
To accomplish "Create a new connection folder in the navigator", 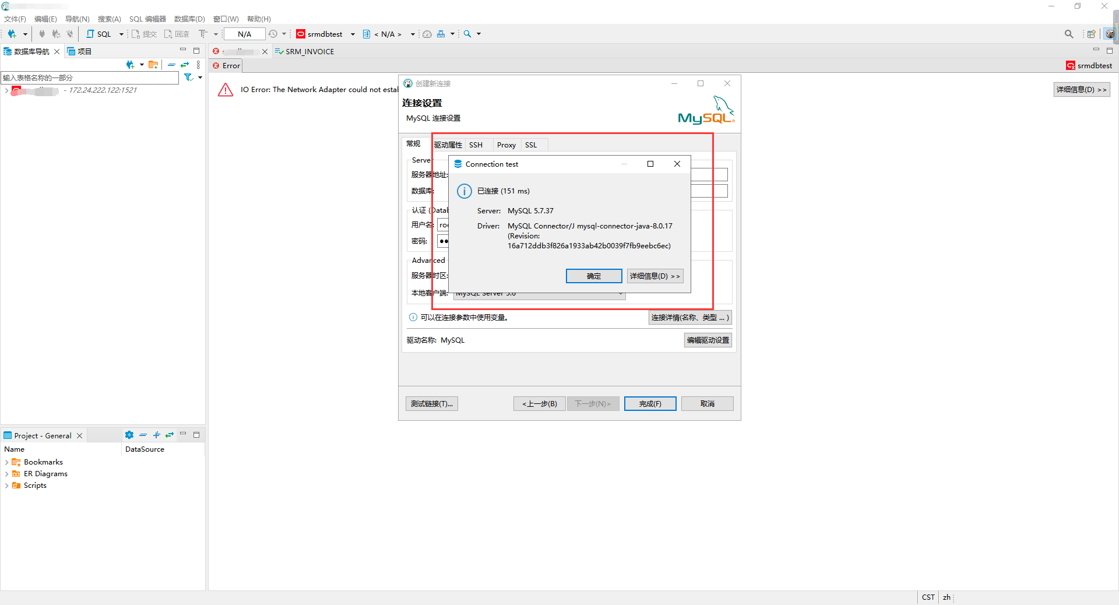I will (x=153, y=65).
